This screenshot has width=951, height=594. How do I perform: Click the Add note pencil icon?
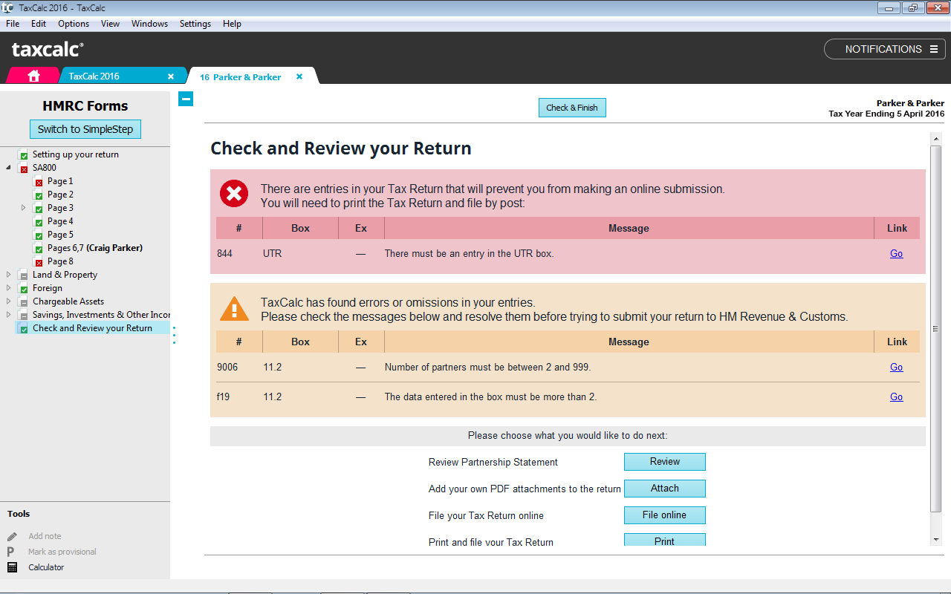[12, 536]
